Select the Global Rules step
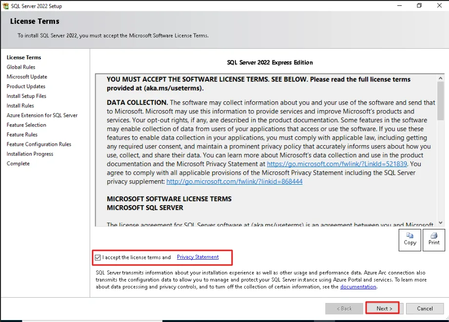Viewport: 449px width, 322px height. point(21,67)
